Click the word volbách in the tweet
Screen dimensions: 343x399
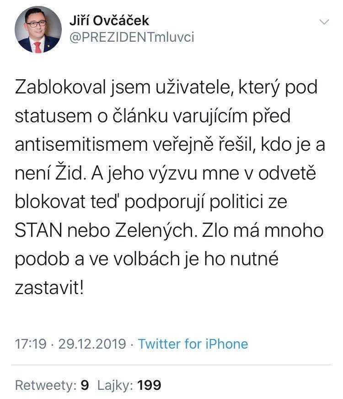pos(146,259)
